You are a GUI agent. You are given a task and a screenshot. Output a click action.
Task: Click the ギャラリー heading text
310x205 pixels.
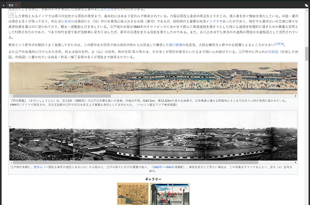(153, 179)
